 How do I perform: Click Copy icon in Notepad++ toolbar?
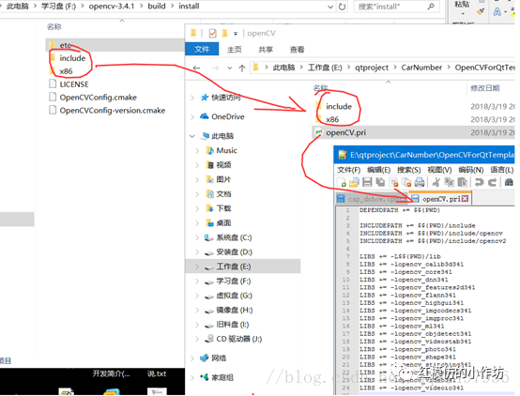pos(450,182)
